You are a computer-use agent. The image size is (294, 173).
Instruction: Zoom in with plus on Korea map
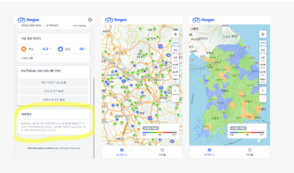[x=262, y=91]
